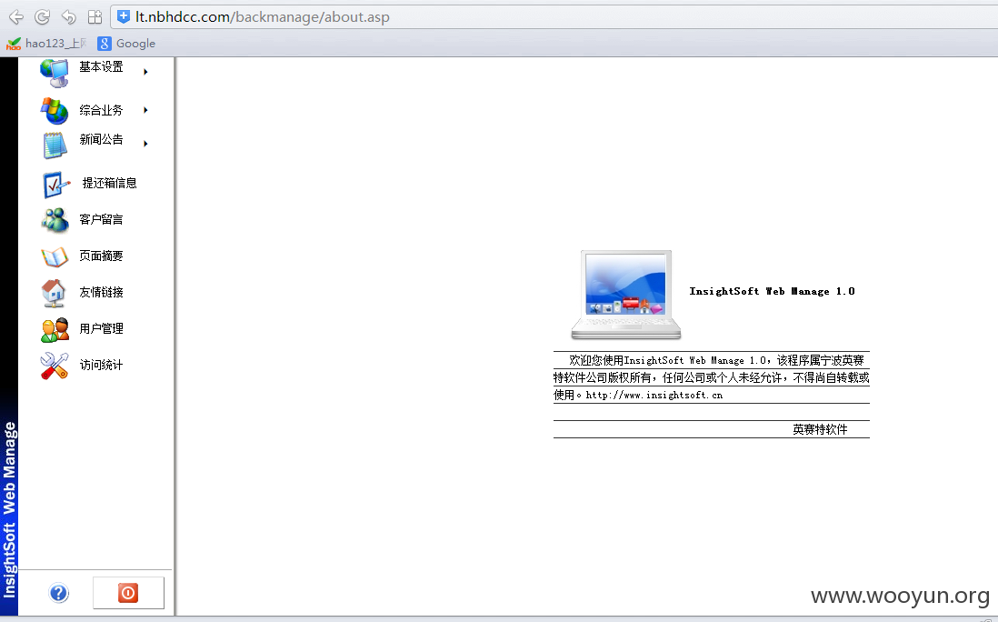
Task: Reload the page with the refresh icon
Action: [42, 17]
